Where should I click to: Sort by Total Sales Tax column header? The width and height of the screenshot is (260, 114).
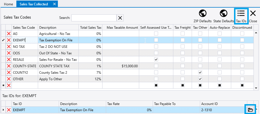(91, 28)
